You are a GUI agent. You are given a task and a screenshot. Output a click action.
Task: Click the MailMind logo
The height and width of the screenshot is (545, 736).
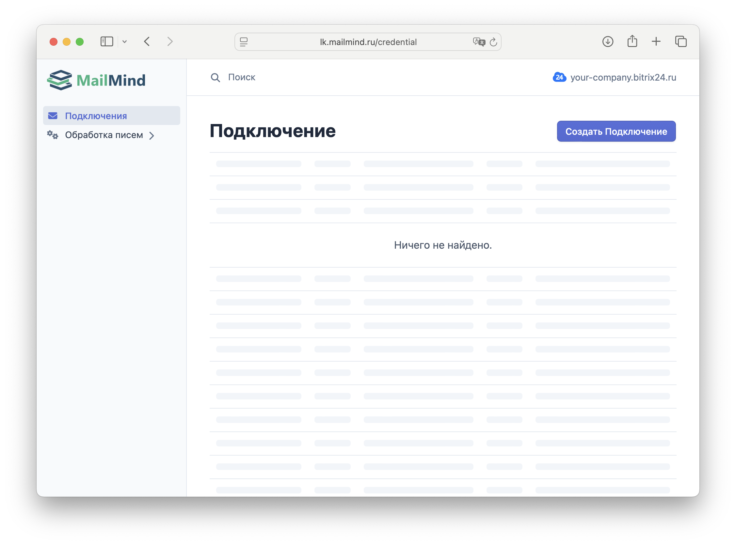pos(97,80)
